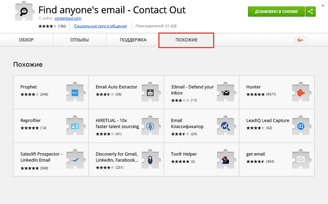
Task: Click the get email envelope icon
Action: click(x=302, y=159)
